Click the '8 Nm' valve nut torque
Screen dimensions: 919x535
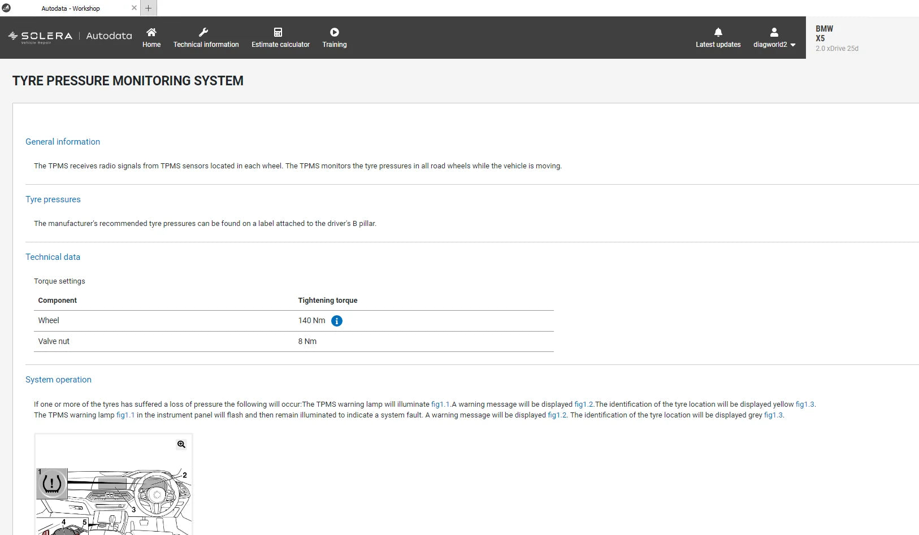[x=307, y=341]
